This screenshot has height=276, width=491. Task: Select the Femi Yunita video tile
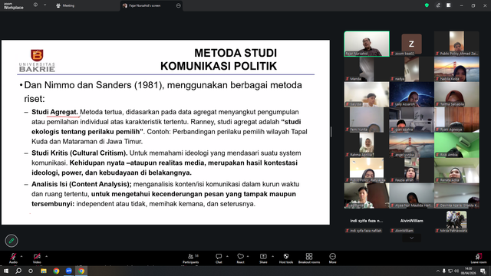tap(367, 120)
